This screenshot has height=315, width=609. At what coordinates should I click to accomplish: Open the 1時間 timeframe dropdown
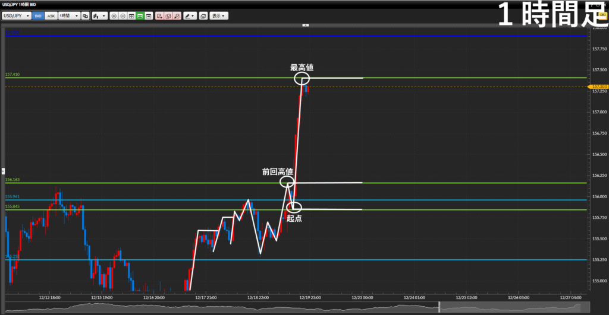[69, 15]
